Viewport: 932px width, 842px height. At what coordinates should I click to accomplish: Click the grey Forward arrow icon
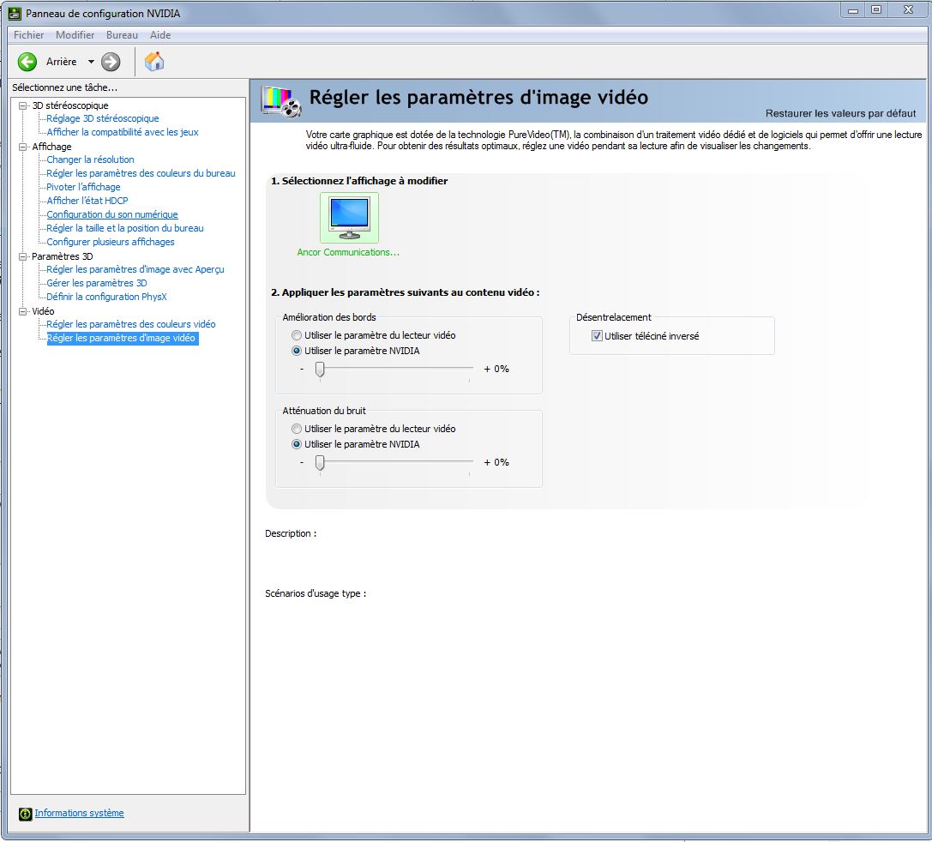point(111,62)
